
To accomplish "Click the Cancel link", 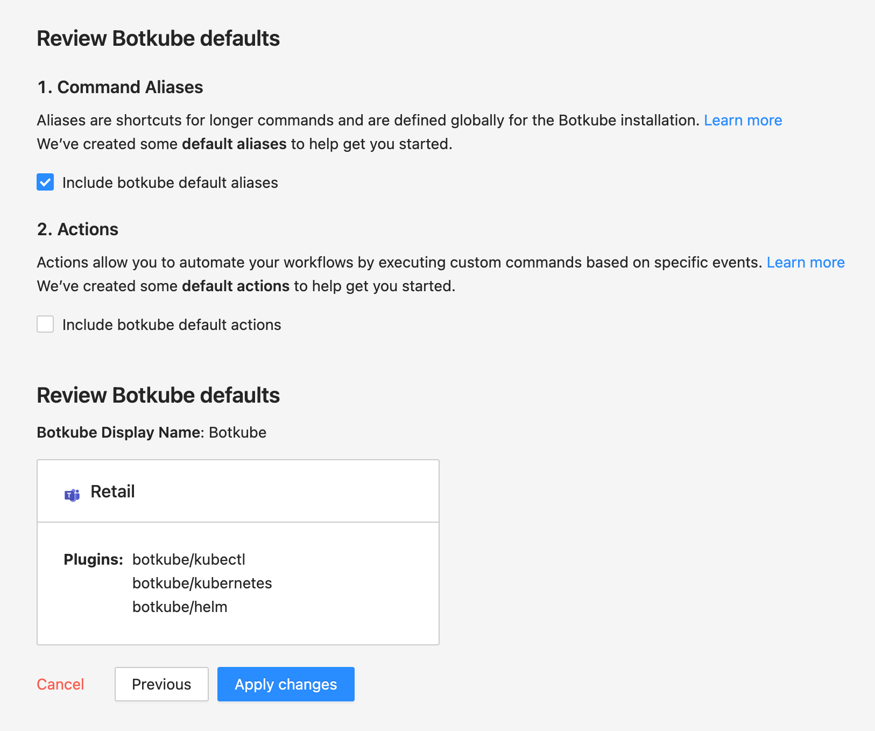I will (60, 684).
